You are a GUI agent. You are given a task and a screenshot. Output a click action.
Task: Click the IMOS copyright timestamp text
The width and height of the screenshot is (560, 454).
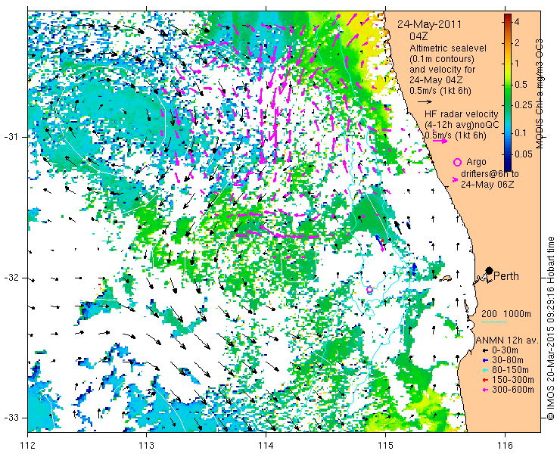551,328
